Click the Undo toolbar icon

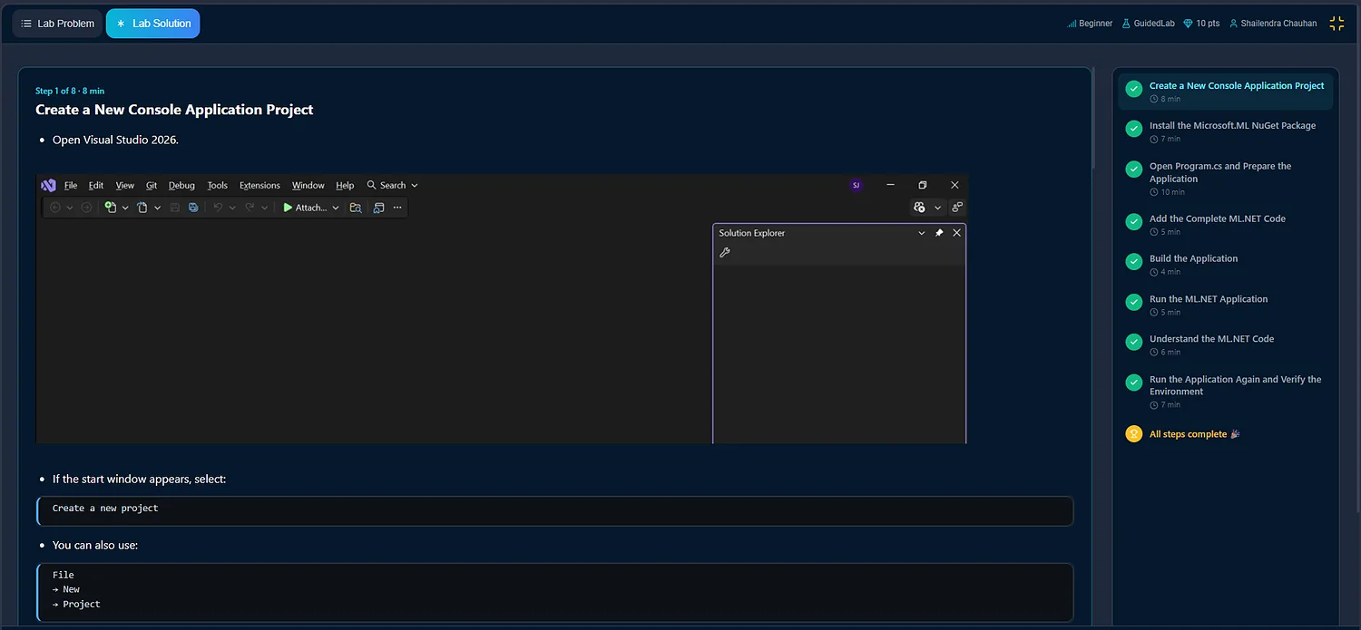218,208
